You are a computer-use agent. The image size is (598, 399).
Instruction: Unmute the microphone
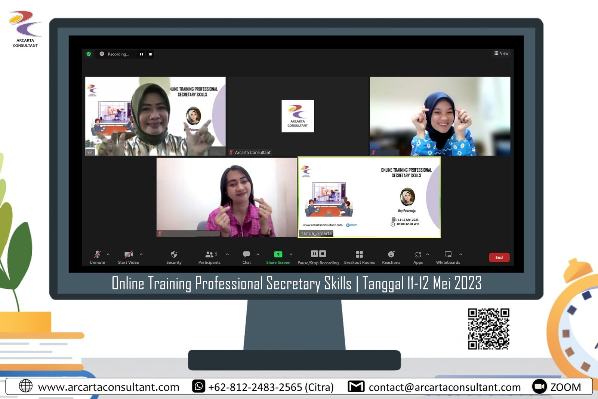point(97,254)
